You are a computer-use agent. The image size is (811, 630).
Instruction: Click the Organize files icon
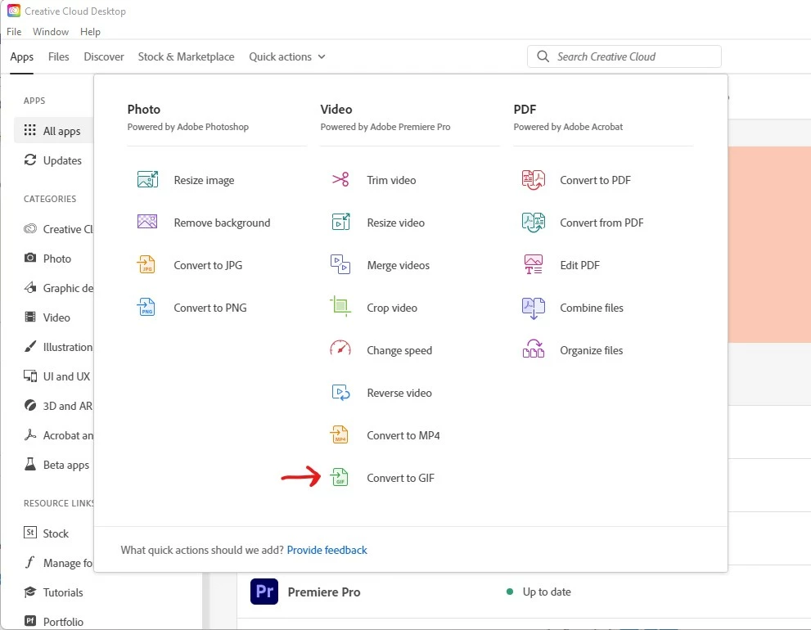pos(534,349)
